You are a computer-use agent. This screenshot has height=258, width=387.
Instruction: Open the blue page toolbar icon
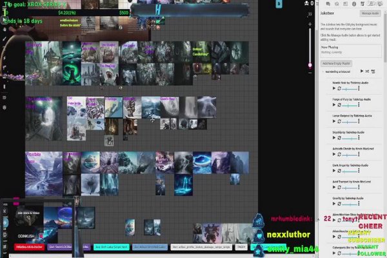279,4
